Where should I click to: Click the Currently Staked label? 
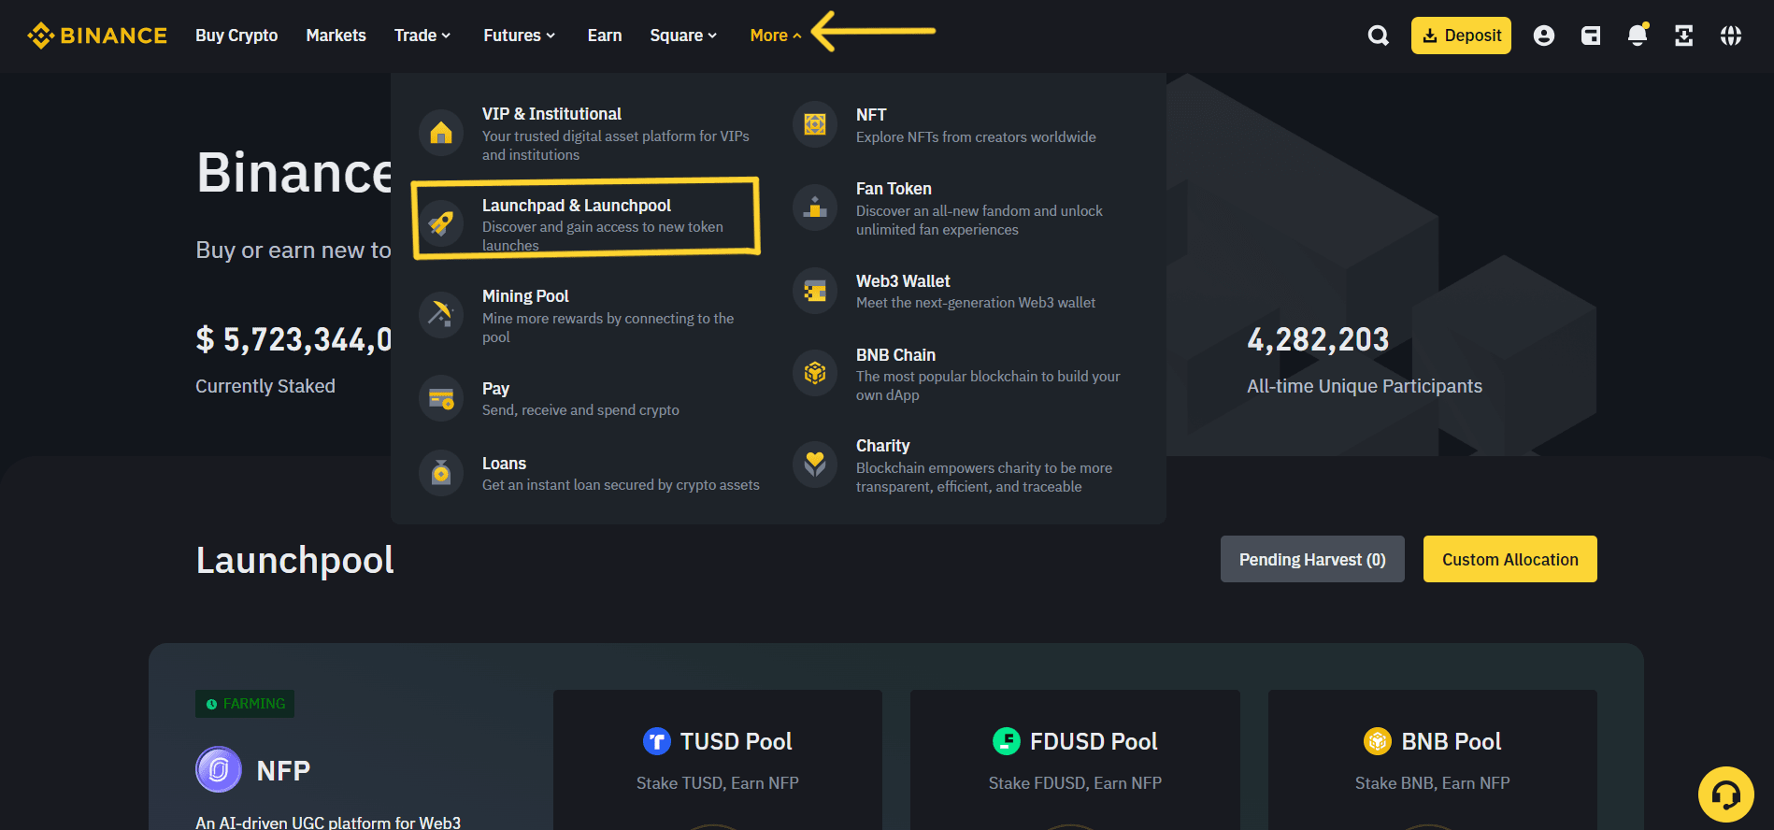point(265,386)
